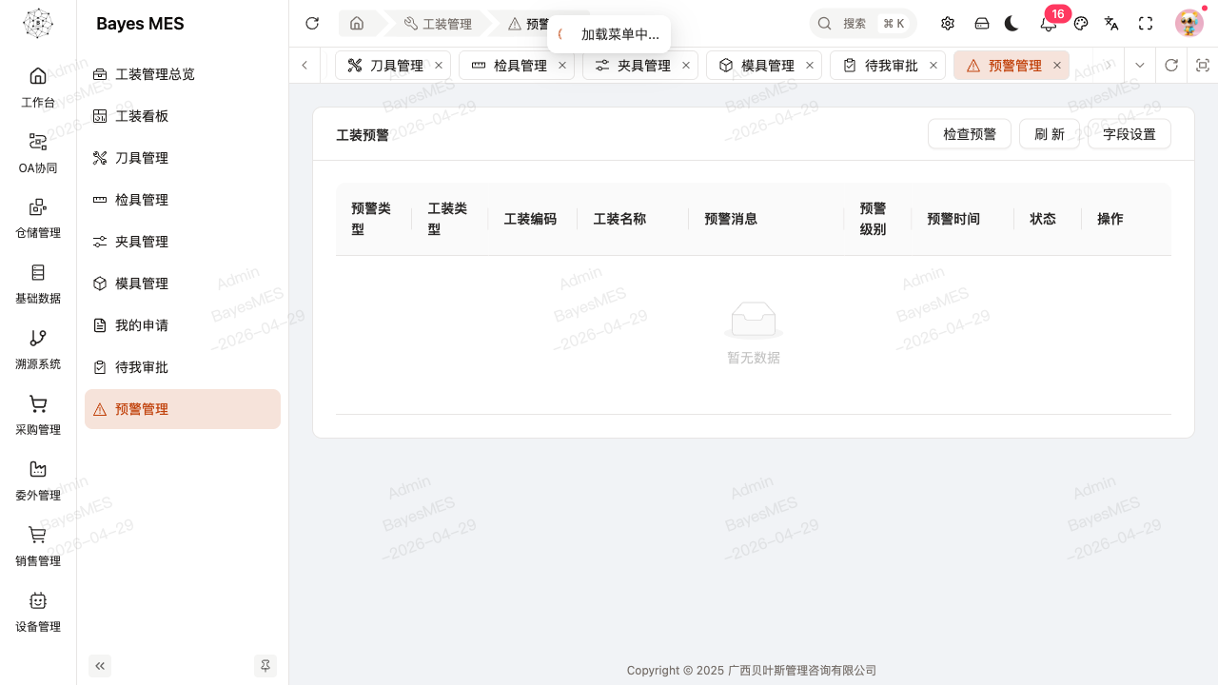Open 刀具管理 in sidebar menu
Image resolution: width=1218 pixels, height=685 pixels.
pyautogui.click(x=183, y=158)
